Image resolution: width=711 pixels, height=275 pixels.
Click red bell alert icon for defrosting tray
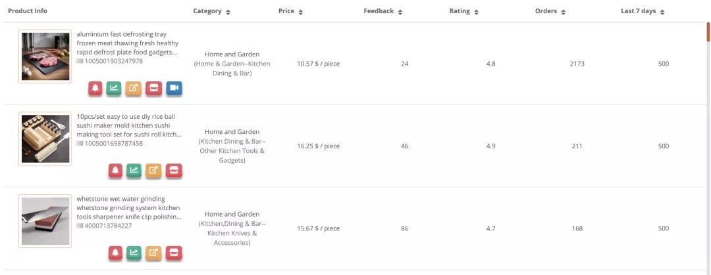point(95,88)
